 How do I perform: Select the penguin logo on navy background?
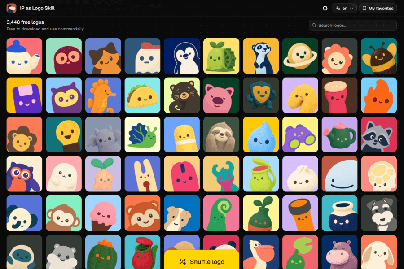pyautogui.click(x=182, y=56)
